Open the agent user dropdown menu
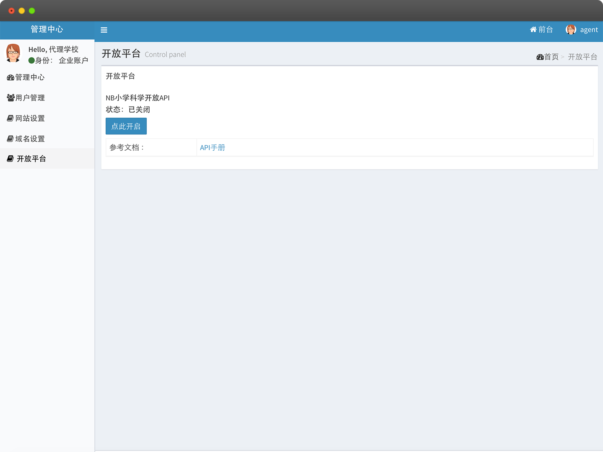This screenshot has height=452, width=603. click(x=589, y=30)
